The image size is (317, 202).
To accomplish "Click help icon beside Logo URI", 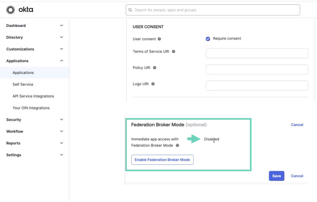I will 153,84.
